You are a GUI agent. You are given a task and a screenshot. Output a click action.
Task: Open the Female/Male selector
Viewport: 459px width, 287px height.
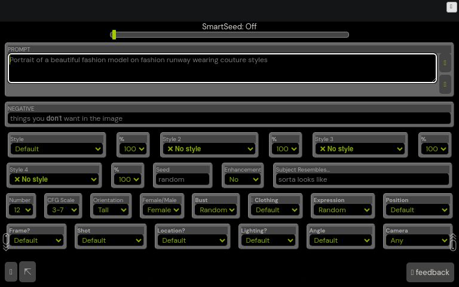point(161,210)
